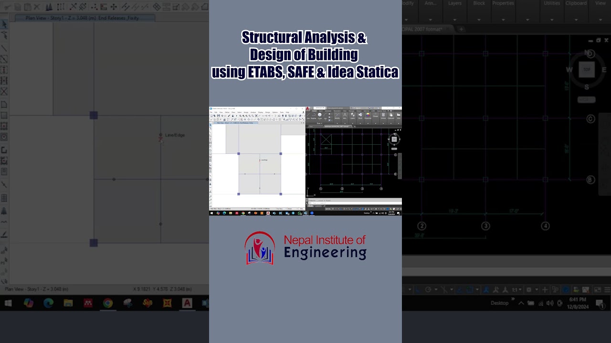The image size is (611, 343).
Task: Switch to AutoCAD via taskbar icon
Action: tap(187, 303)
